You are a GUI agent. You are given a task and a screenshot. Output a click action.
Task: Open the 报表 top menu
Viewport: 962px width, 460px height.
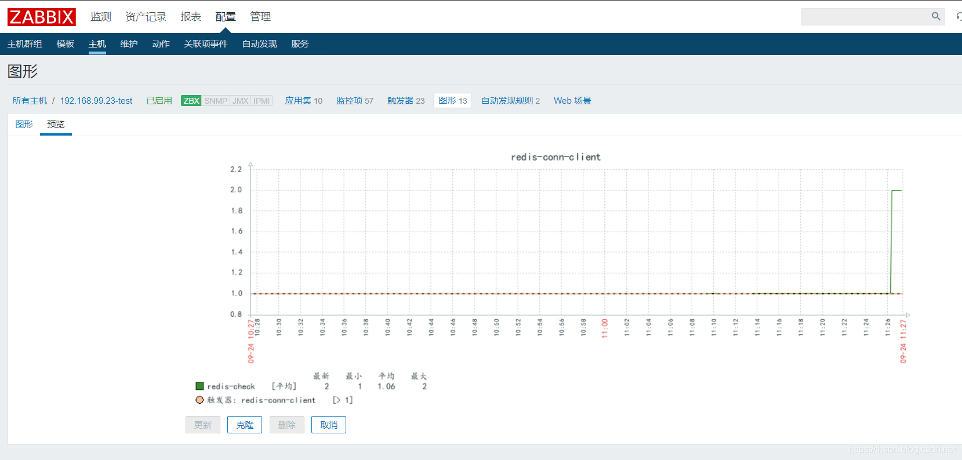click(x=191, y=17)
